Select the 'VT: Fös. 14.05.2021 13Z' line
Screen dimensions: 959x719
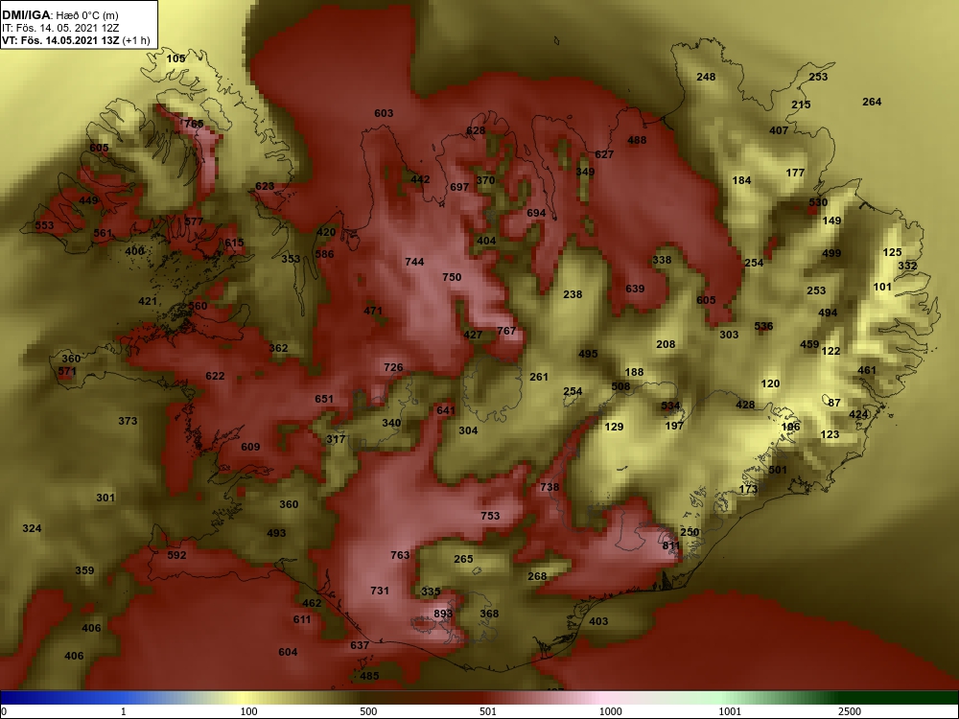click(x=60, y=40)
